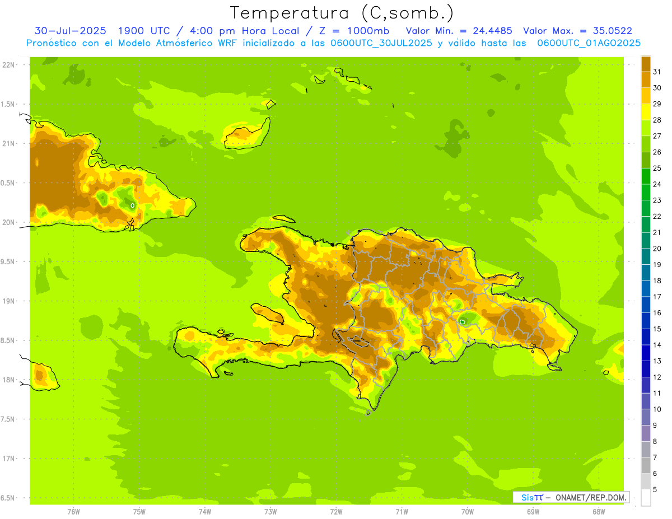The image size is (672, 519).
Task: Click the legend value label '7'
Action: tap(655, 457)
